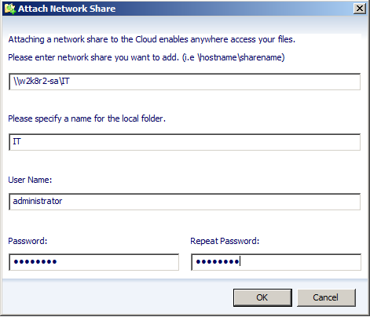
Task: Focus the network share path input field
Action: [x=185, y=82]
